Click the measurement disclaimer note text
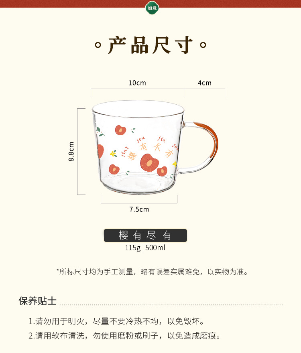Viewport: 301px width, 353px height. pyautogui.click(x=152, y=272)
